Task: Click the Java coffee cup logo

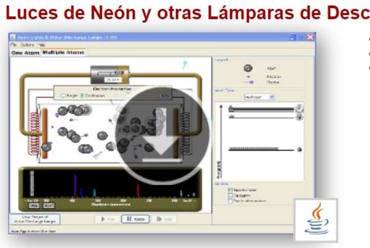Action: point(317,220)
